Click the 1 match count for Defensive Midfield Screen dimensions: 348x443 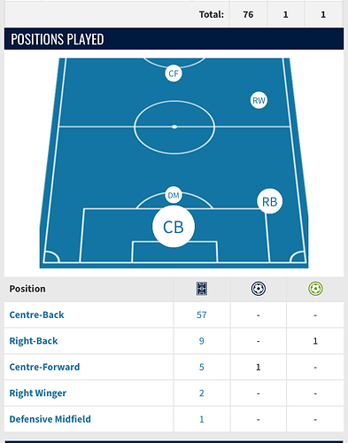[x=202, y=419]
